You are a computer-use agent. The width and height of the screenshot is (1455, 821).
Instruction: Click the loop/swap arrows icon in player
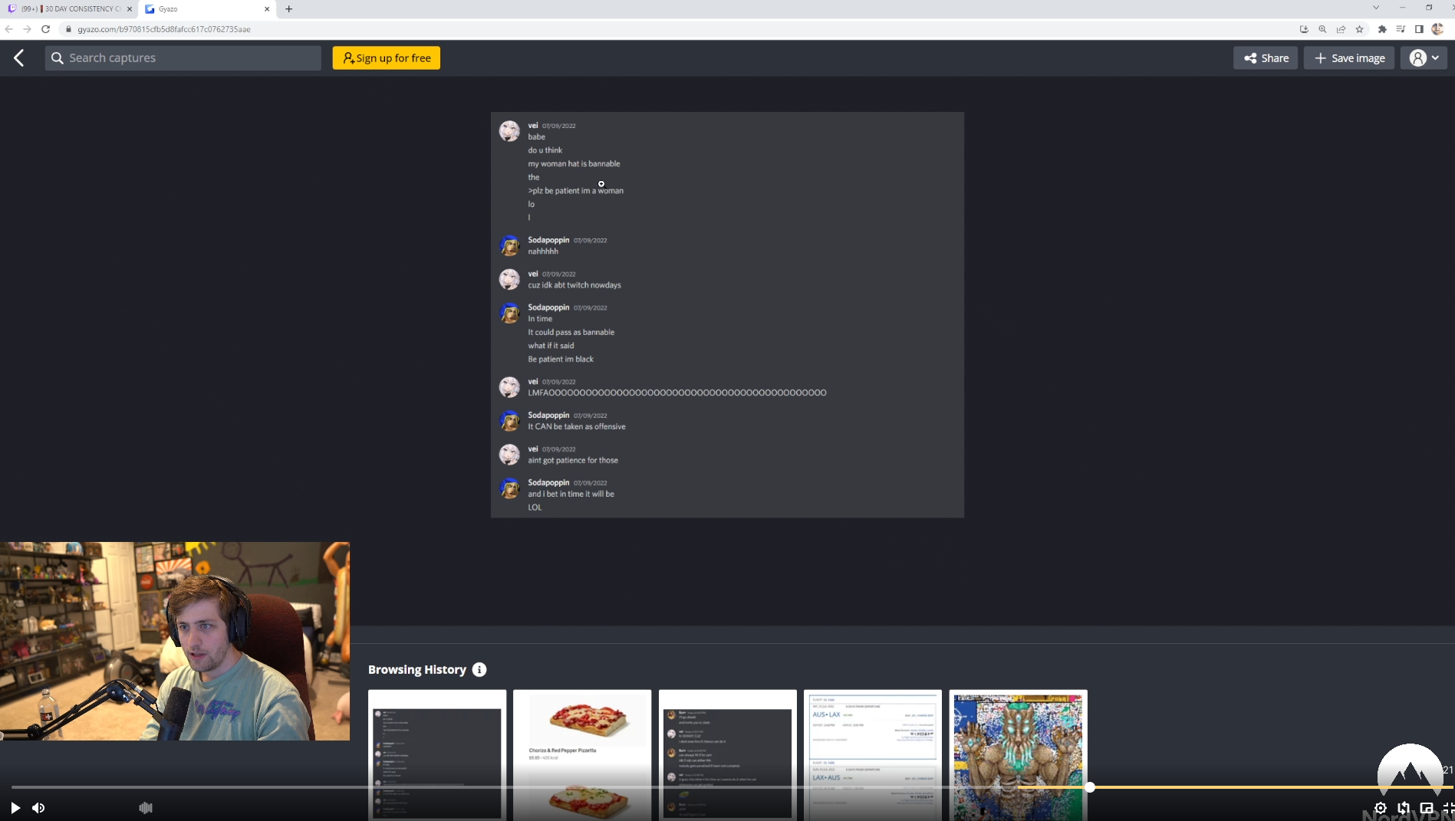pyautogui.click(x=1404, y=808)
